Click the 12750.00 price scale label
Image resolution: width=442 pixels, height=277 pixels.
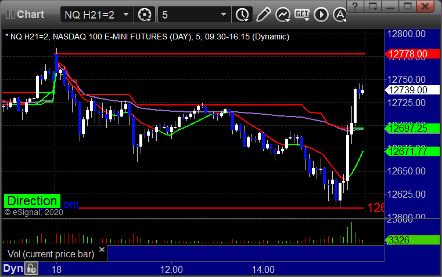coord(407,79)
